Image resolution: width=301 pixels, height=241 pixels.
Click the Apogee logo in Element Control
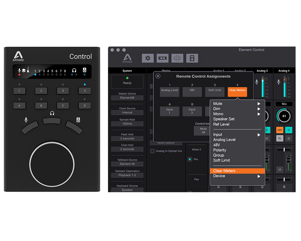pos(127,58)
